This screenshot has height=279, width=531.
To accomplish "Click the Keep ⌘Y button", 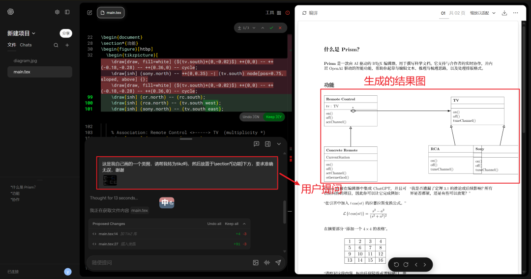I will (274, 117).
